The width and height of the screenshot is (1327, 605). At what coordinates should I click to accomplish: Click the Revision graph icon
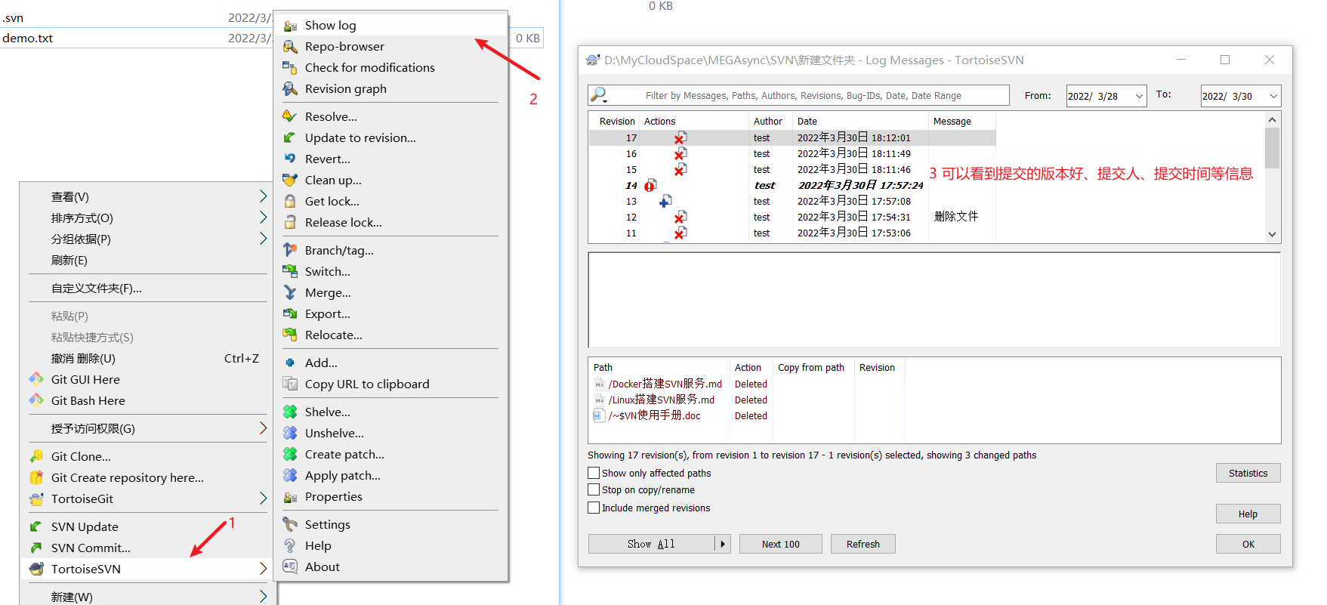[x=290, y=89]
